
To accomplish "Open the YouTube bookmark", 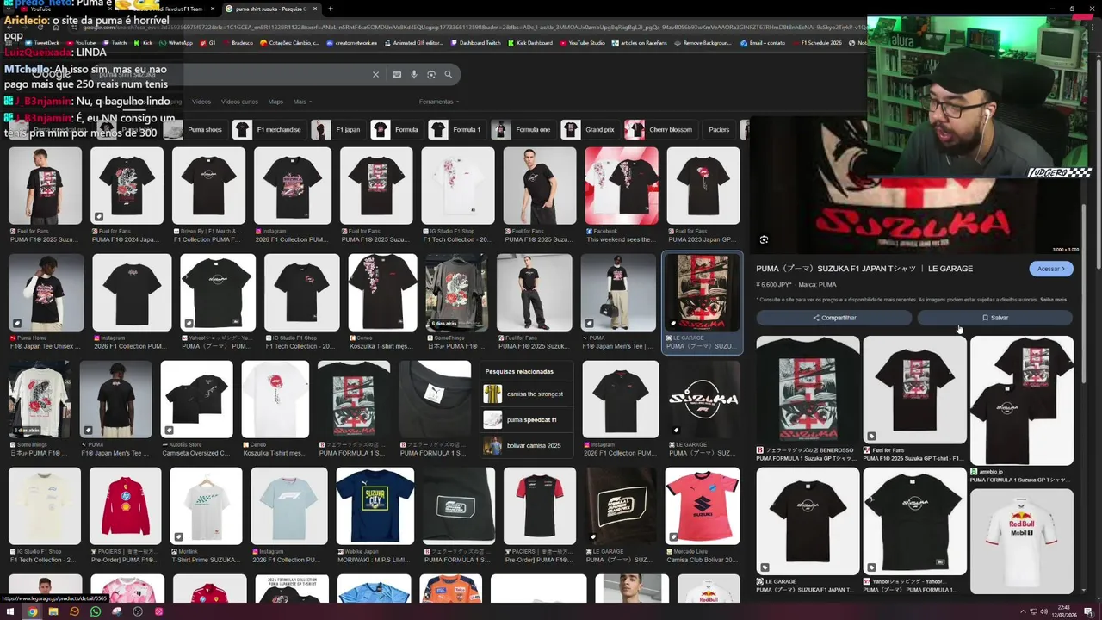I will tap(82, 43).
